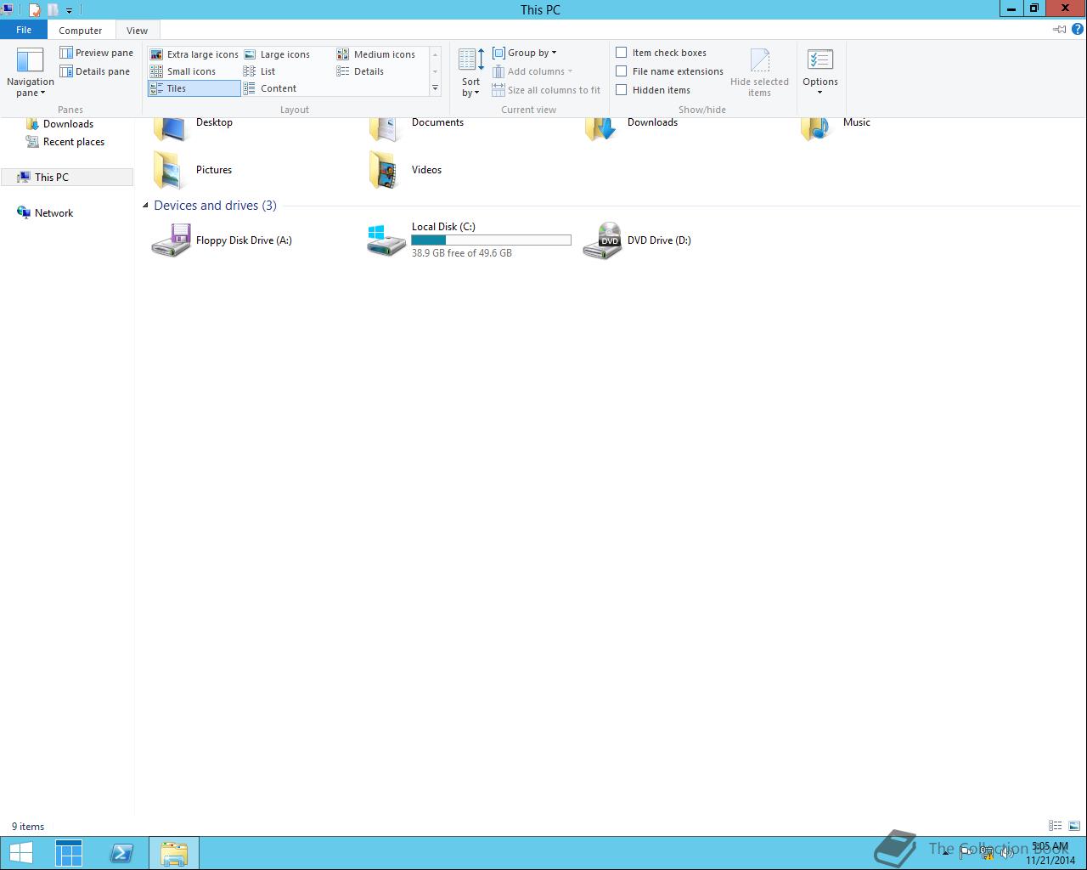This screenshot has width=1087, height=870.
Task: Toggle the Details pane
Action: 94,71
